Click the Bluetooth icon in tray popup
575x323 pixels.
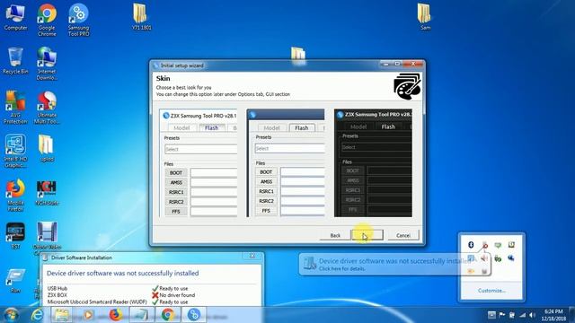(471, 245)
